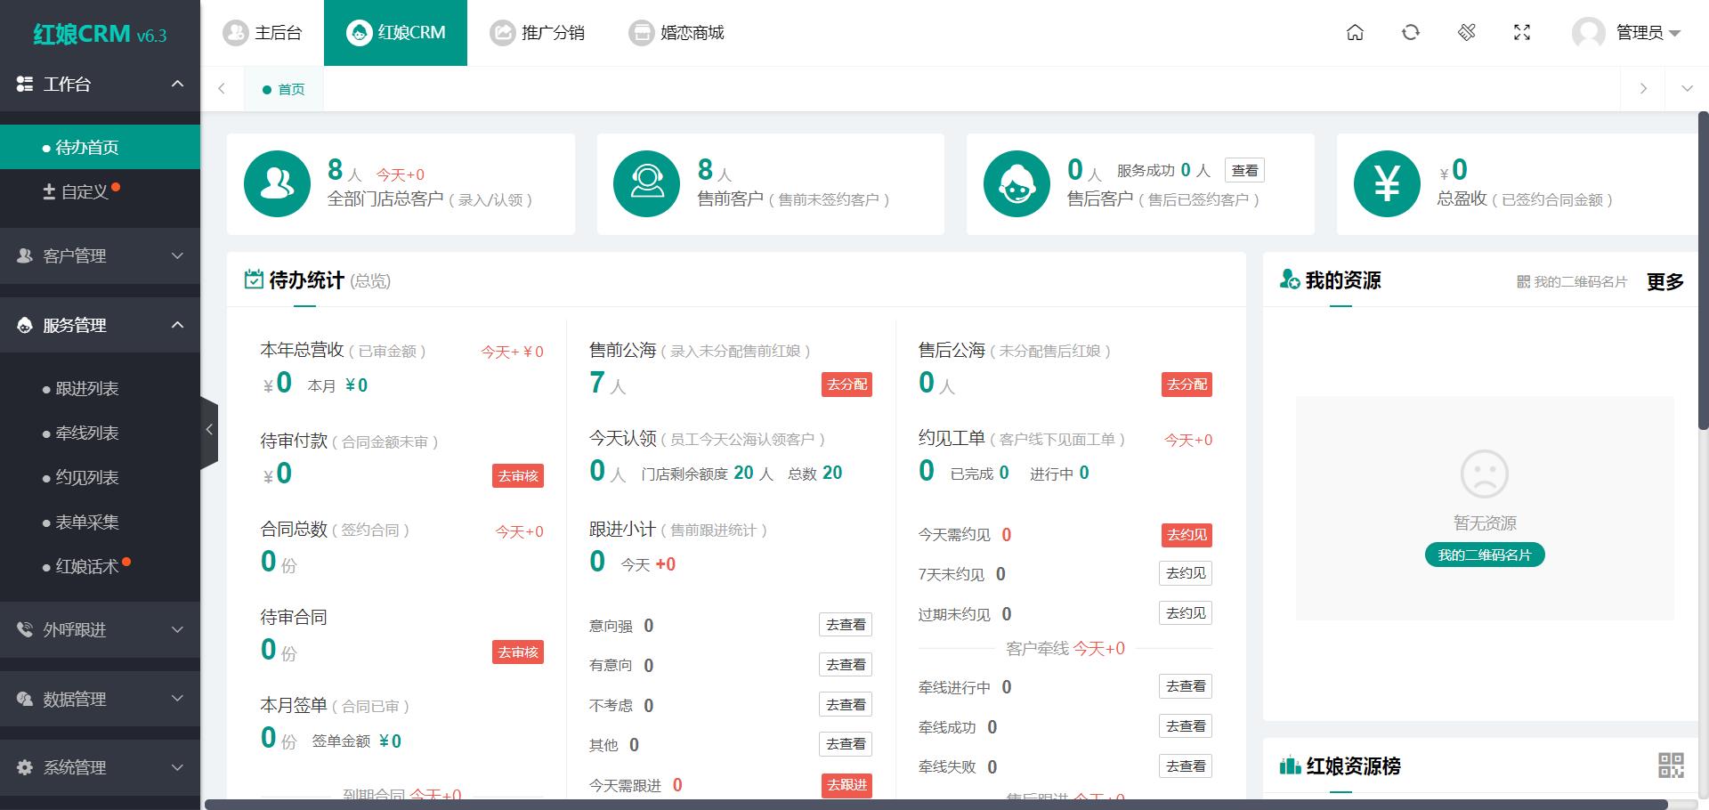1709x810 pixels.
Task: Collapse the sidebar with the side handle
Action: (x=209, y=430)
